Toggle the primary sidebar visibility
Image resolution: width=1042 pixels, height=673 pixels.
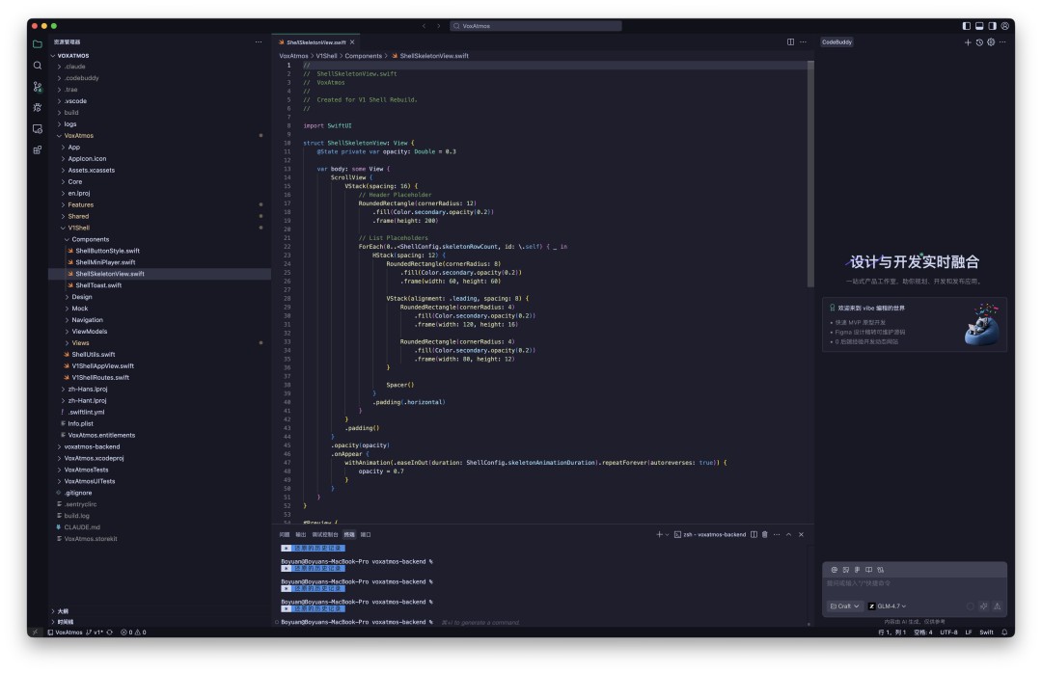pos(967,26)
